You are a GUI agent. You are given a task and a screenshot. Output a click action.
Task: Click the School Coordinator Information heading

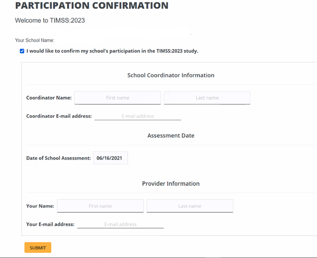pyautogui.click(x=171, y=75)
